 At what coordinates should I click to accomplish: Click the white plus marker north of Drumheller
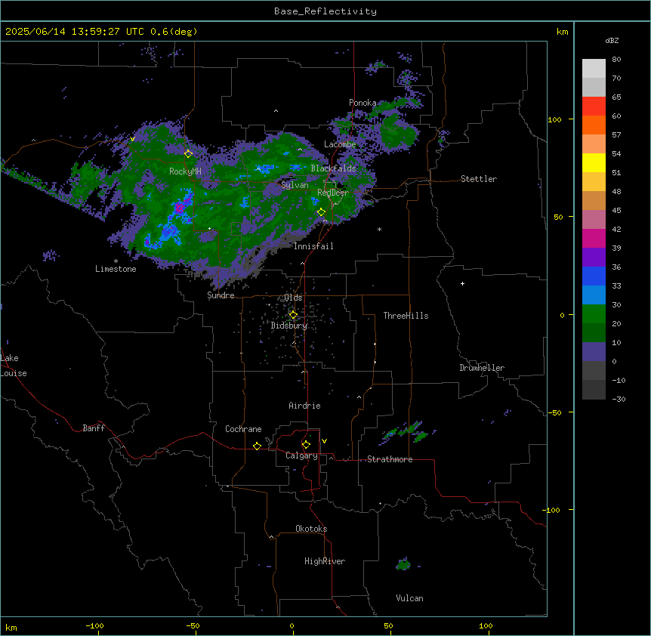tap(462, 283)
